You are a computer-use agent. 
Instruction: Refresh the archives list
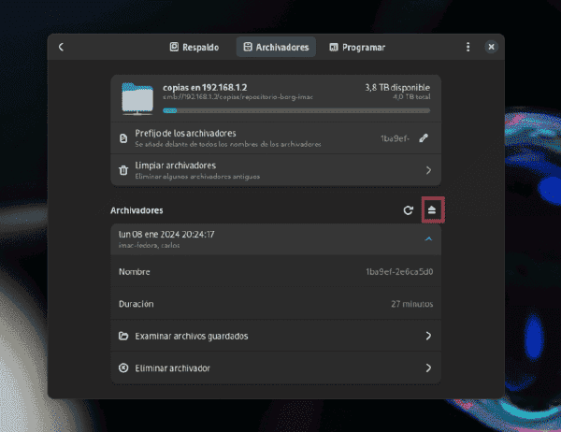(409, 210)
